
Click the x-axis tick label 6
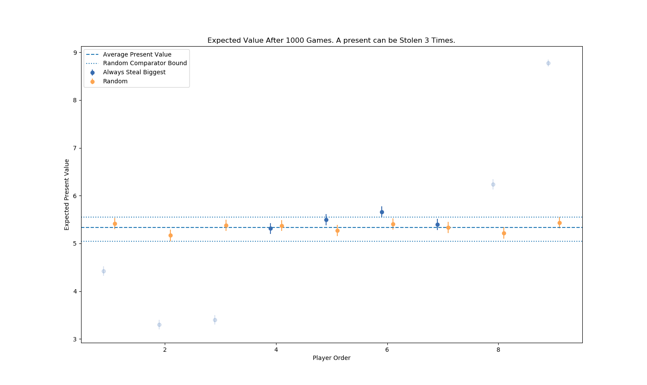click(x=387, y=350)
